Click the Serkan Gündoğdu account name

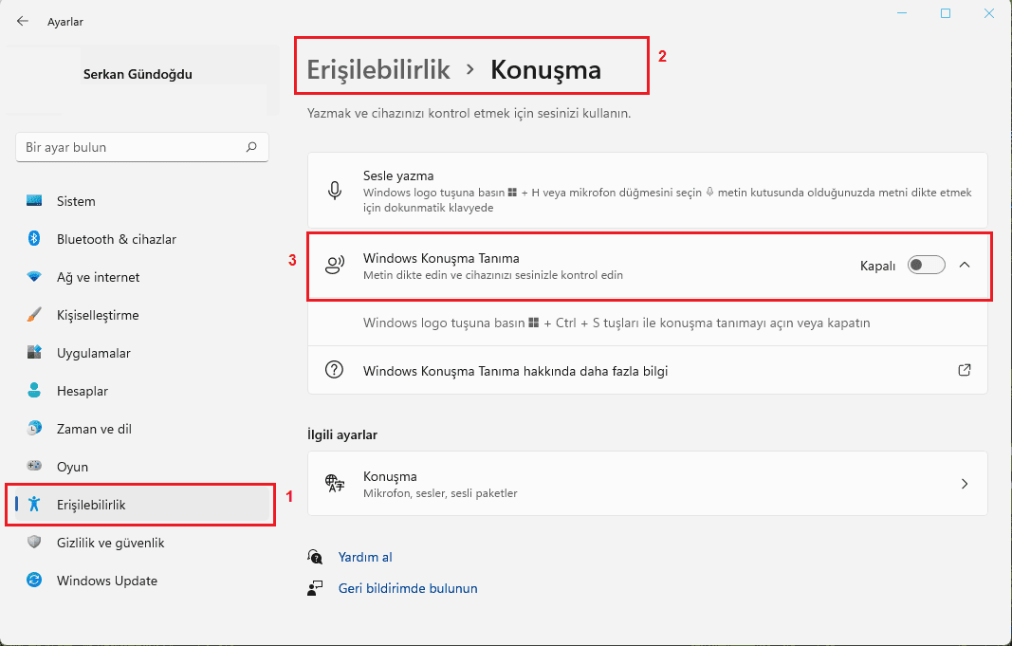(138, 74)
